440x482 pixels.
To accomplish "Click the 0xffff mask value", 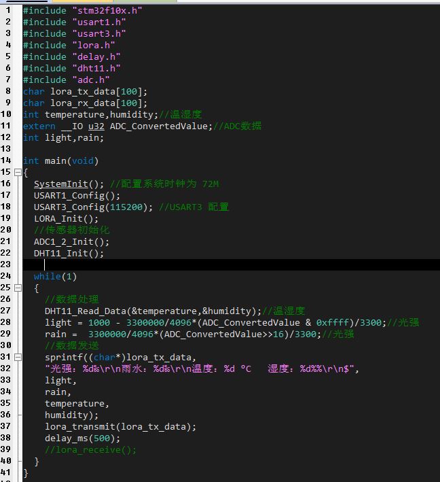I will coord(332,323).
